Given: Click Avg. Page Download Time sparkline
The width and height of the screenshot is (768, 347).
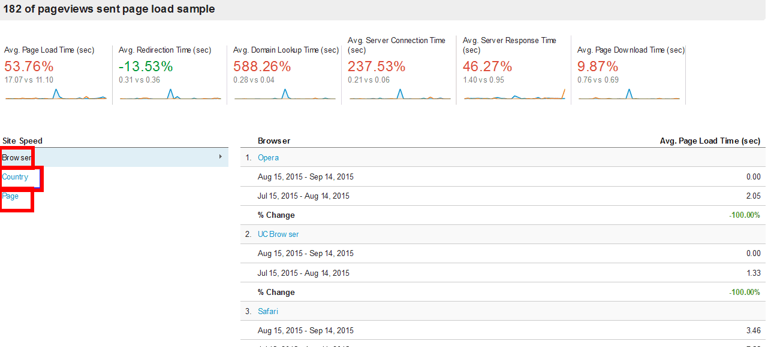Looking at the screenshot, I should pos(628,95).
